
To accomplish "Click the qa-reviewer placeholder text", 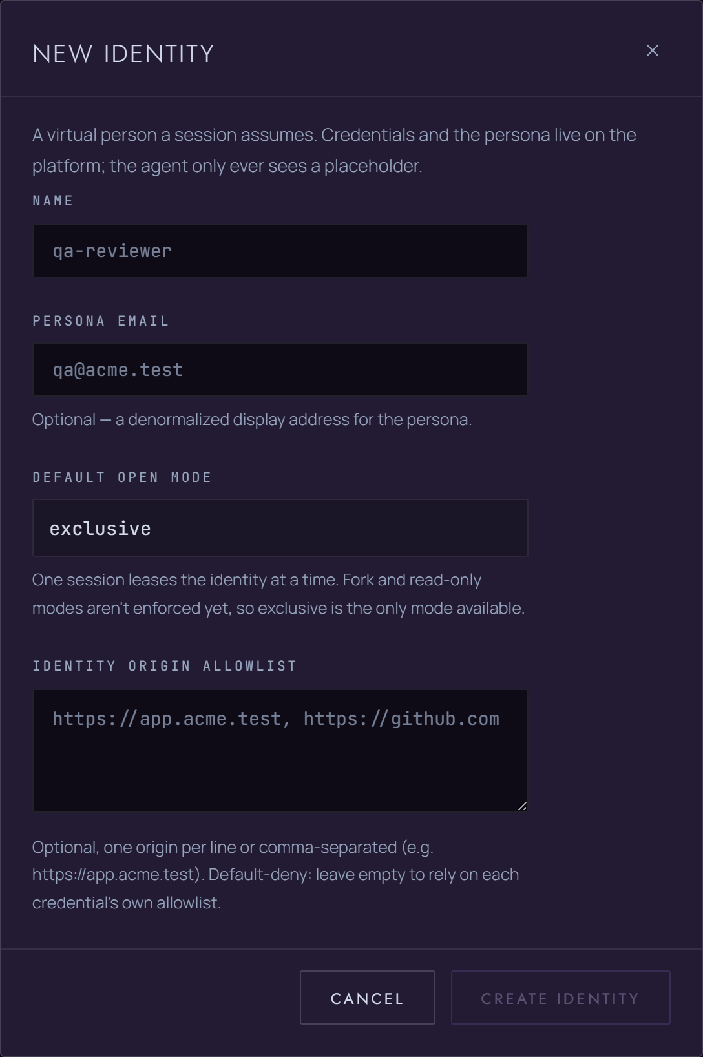I will pyautogui.click(x=112, y=251).
